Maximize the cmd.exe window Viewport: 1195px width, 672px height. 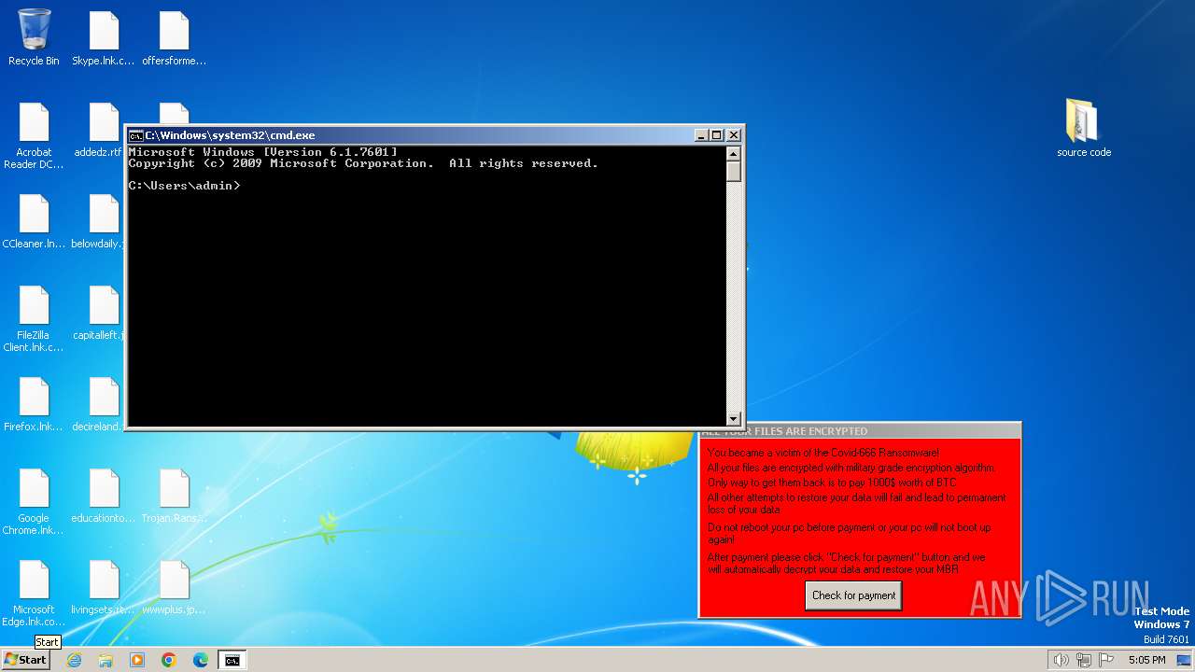tap(716, 135)
